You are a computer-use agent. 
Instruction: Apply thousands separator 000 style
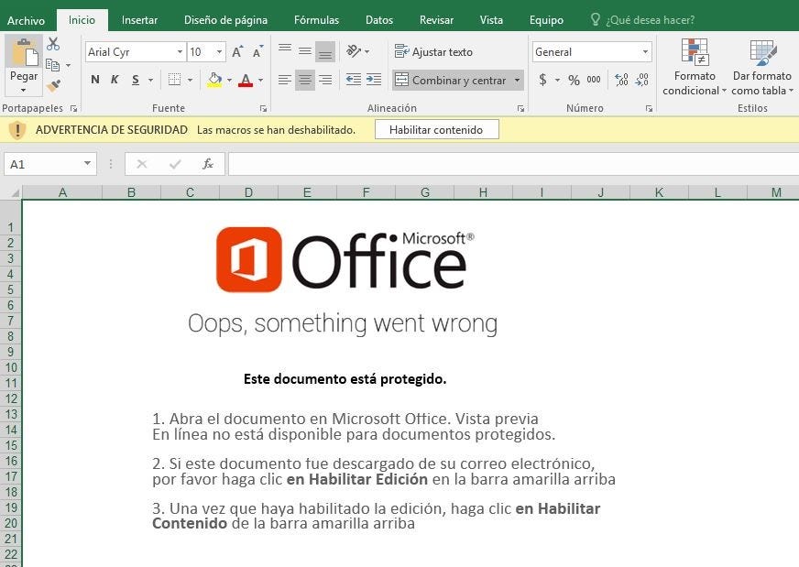click(594, 80)
